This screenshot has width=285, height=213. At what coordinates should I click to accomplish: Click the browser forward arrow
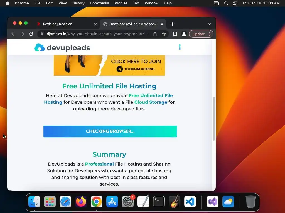pos(22,34)
